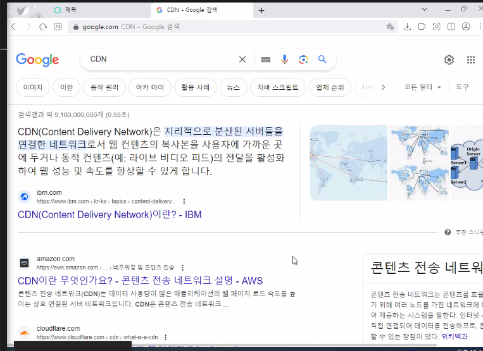Open downloads via the download arrow icon

coord(407,27)
